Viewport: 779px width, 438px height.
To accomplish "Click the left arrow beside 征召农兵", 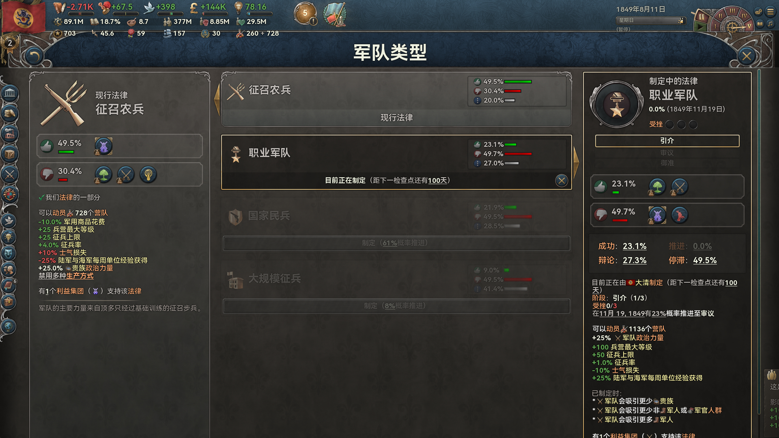I will coord(217,99).
